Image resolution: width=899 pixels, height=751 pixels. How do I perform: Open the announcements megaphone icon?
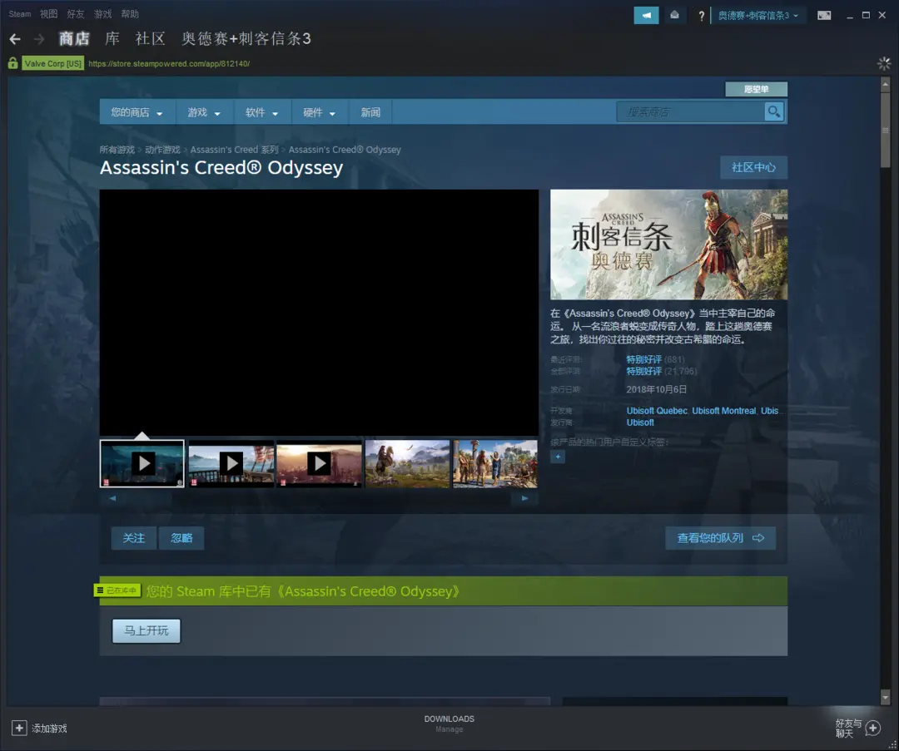(646, 16)
